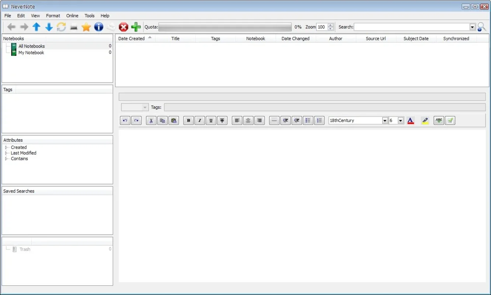Open the 18thCentury font dropdown

click(x=385, y=121)
